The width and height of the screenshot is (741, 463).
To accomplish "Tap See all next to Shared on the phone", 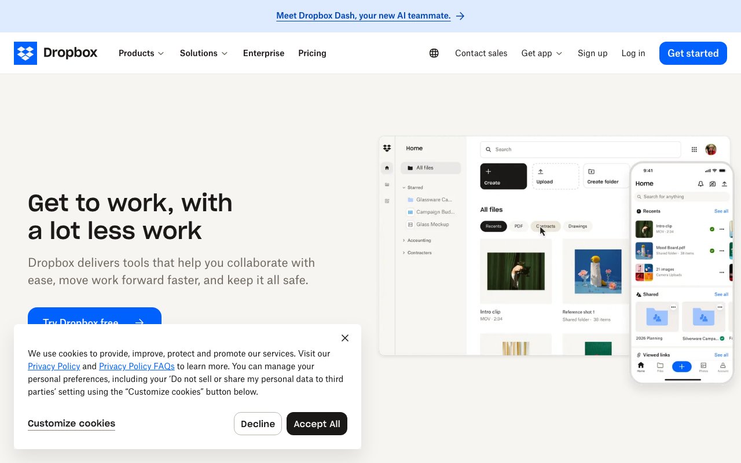I will [721, 295].
